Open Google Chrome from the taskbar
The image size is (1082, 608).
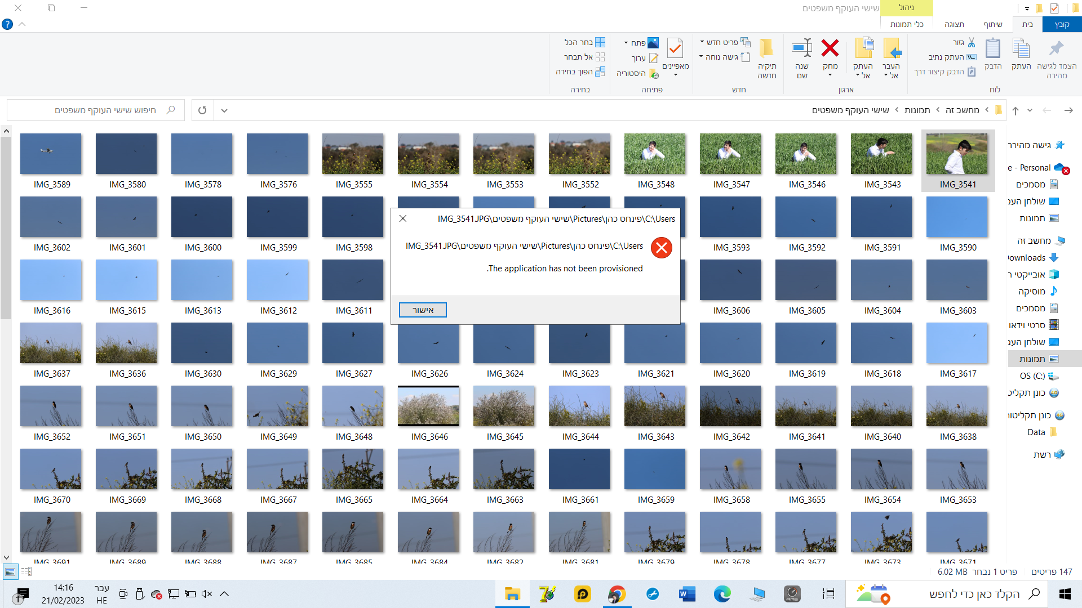click(x=617, y=594)
